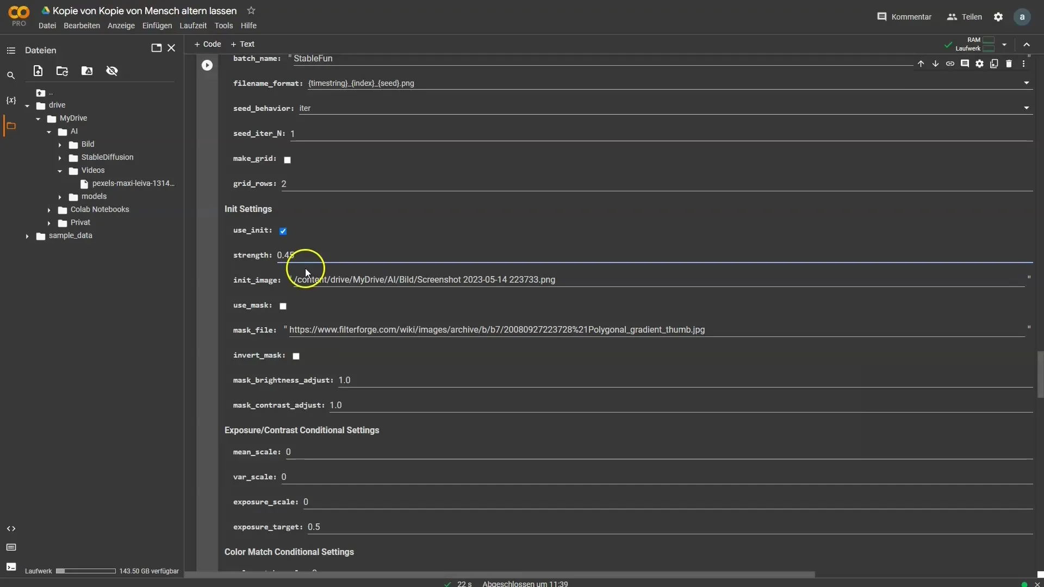Close the Dateien panel
The image size is (1044, 587).
tap(171, 48)
